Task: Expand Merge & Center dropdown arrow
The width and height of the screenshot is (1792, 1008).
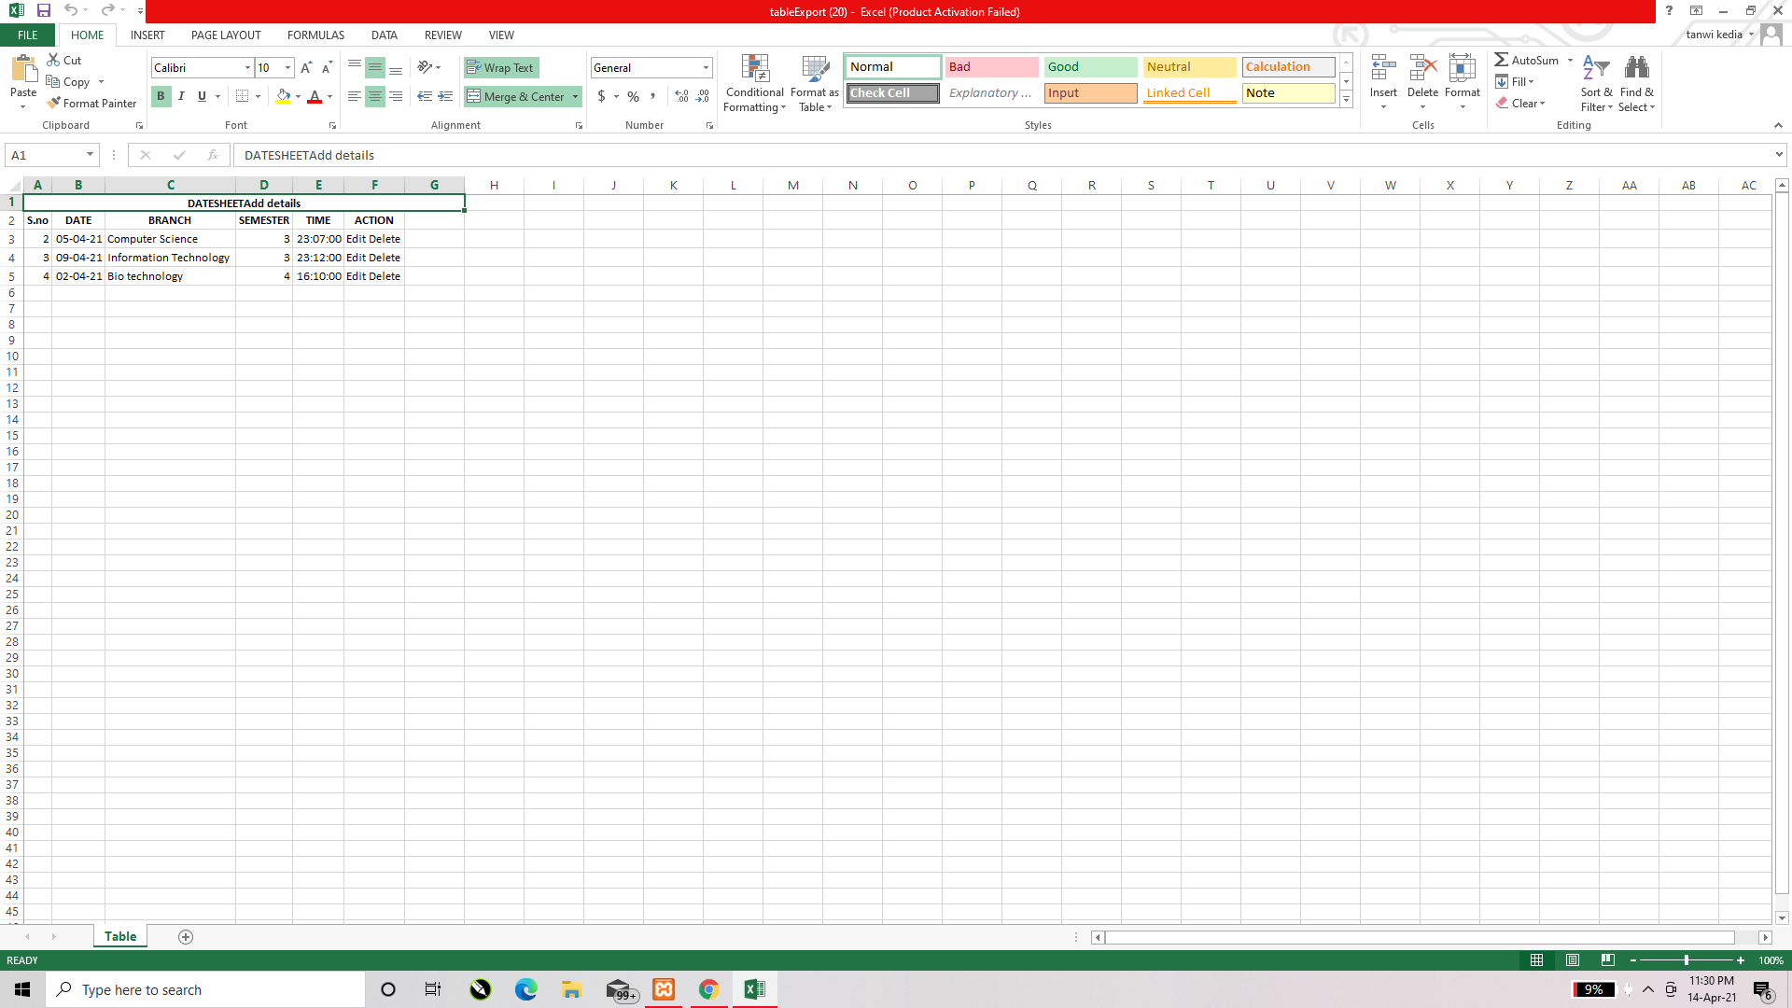Action: click(575, 97)
